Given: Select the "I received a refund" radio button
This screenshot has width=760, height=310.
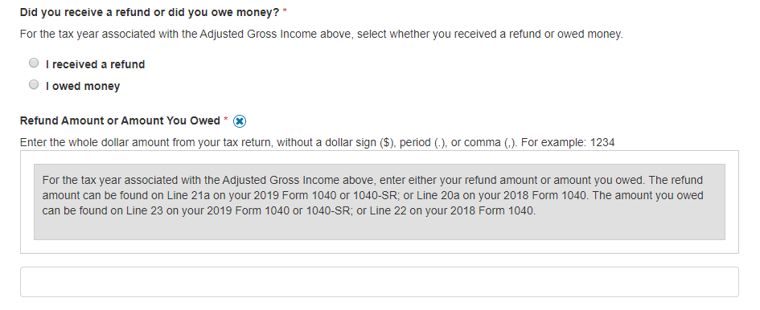Looking at the screenshot, I should 34,63.
